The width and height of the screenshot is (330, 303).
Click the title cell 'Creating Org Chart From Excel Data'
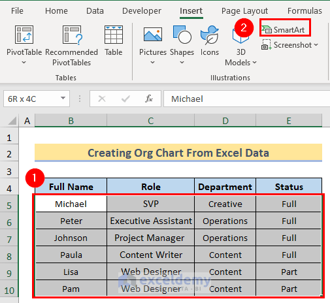[178, 153]
